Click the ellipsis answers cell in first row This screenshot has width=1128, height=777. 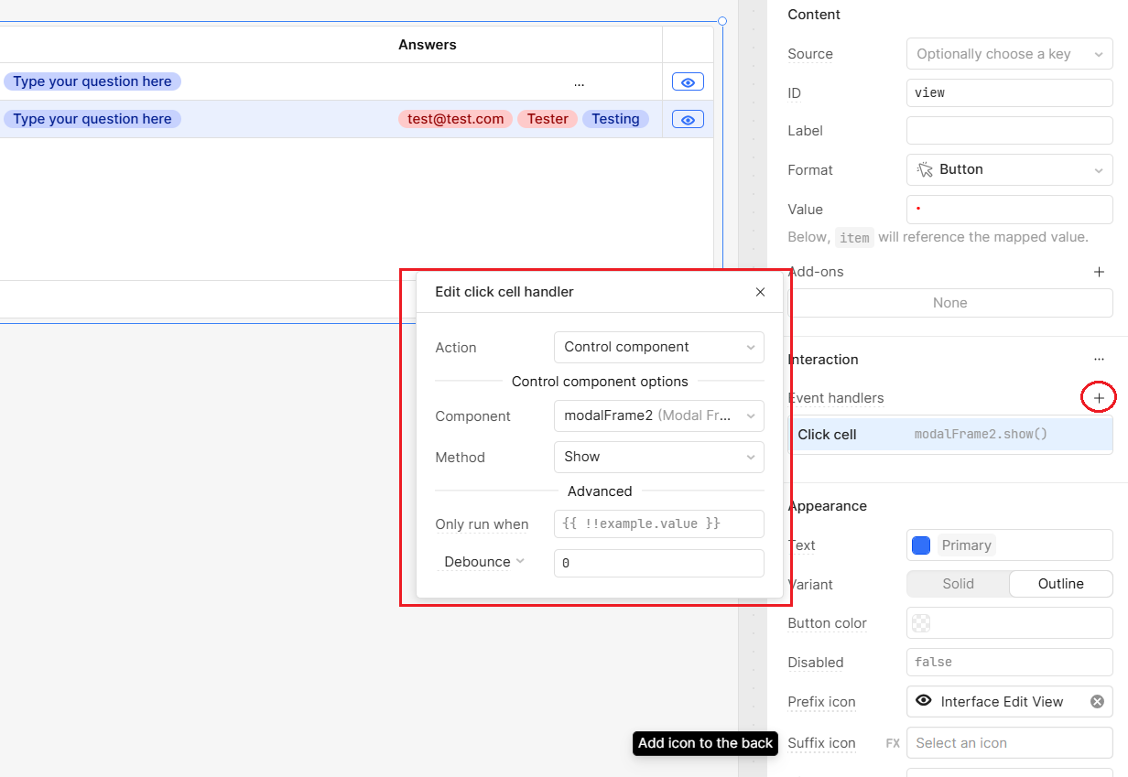coord(579,82)
